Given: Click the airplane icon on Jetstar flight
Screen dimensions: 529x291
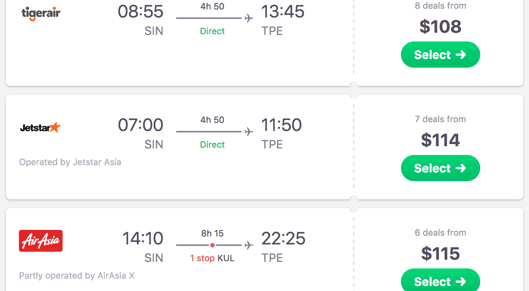Looking at the screenshot, I should [x=249, y=132].
